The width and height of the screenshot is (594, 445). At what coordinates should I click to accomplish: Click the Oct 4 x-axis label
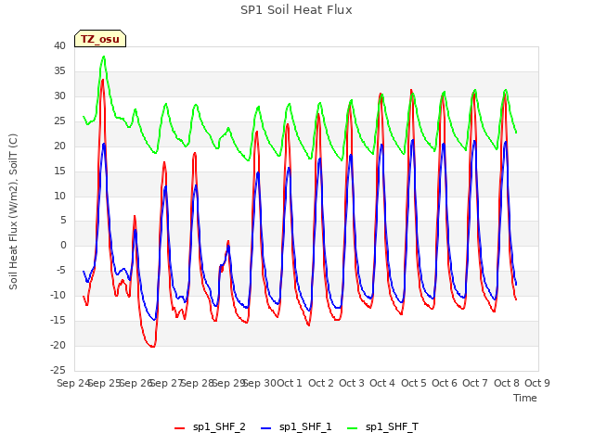point(382,383)
